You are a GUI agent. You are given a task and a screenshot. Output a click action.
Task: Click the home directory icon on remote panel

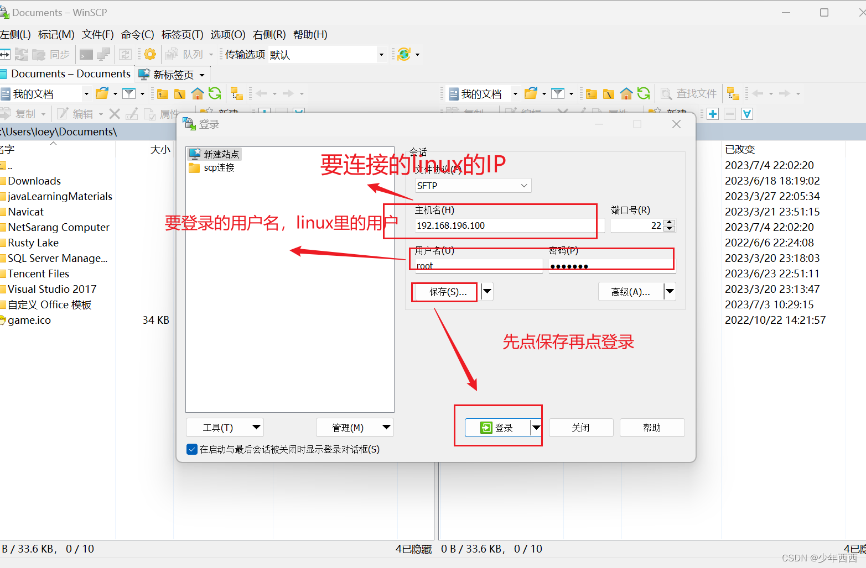point(626,93)
